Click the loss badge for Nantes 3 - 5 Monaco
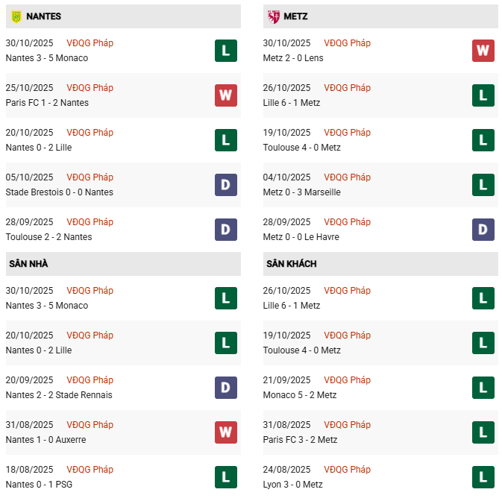Viewport: 502px width, 504px height. 226,51
